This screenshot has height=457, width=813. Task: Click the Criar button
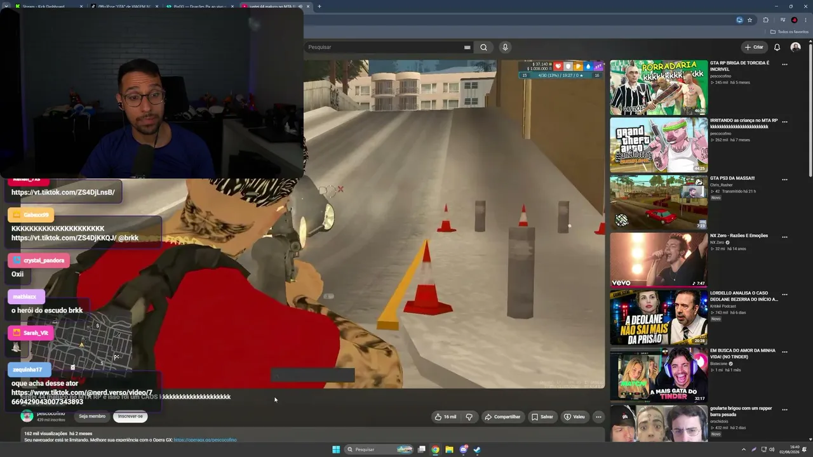pos(754,47)
